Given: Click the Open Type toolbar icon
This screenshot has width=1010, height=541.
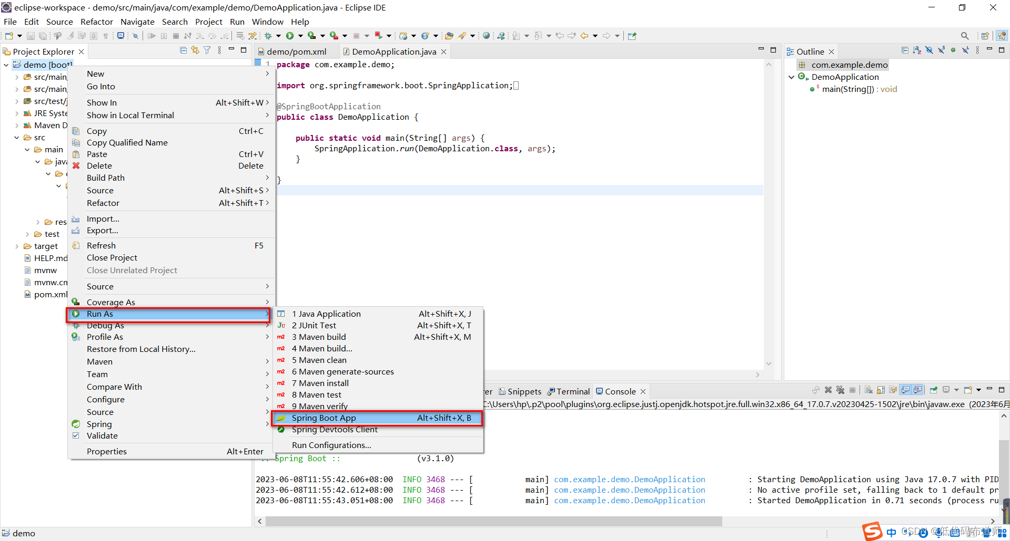Looking at the screenshot, I should click(449, 36).
